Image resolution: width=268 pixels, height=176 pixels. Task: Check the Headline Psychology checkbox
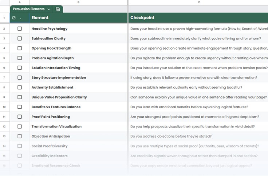pyautogui.click(x=20, y=29)
